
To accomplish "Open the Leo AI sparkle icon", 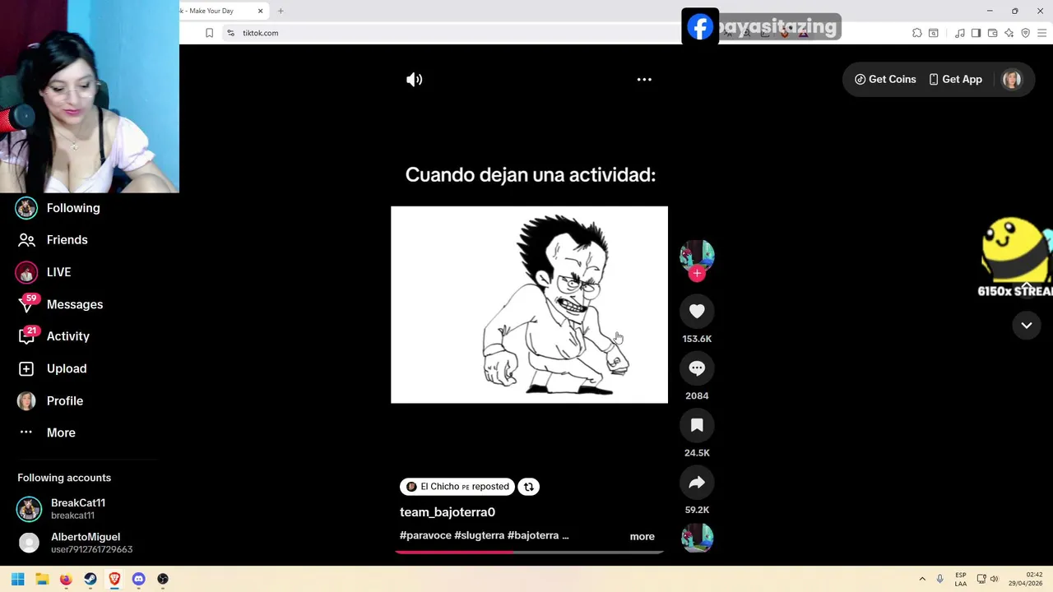I will [1009, 33].
